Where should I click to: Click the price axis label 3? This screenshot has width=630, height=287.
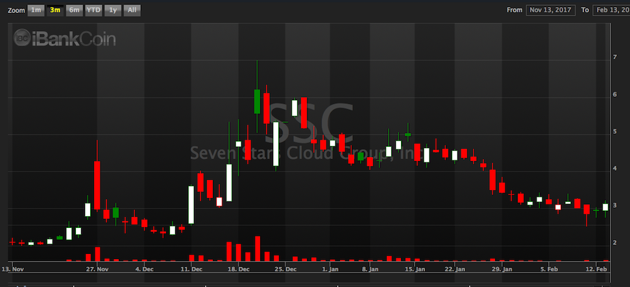tap(614, 205)
